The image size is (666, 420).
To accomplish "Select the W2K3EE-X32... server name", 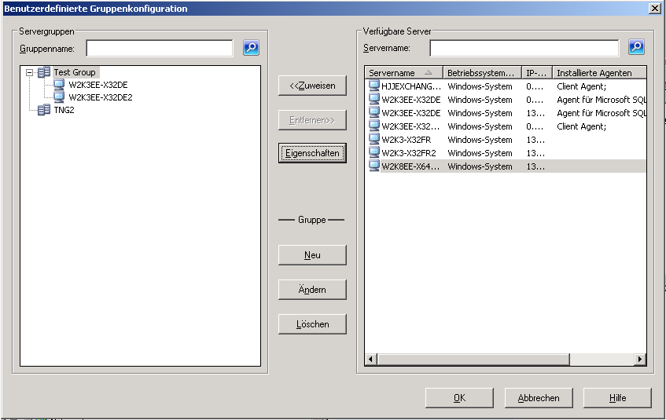I will point(410,126).
